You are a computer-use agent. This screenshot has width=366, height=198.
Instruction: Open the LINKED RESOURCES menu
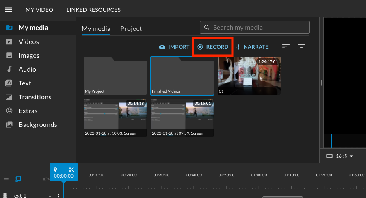pos(93,10)
